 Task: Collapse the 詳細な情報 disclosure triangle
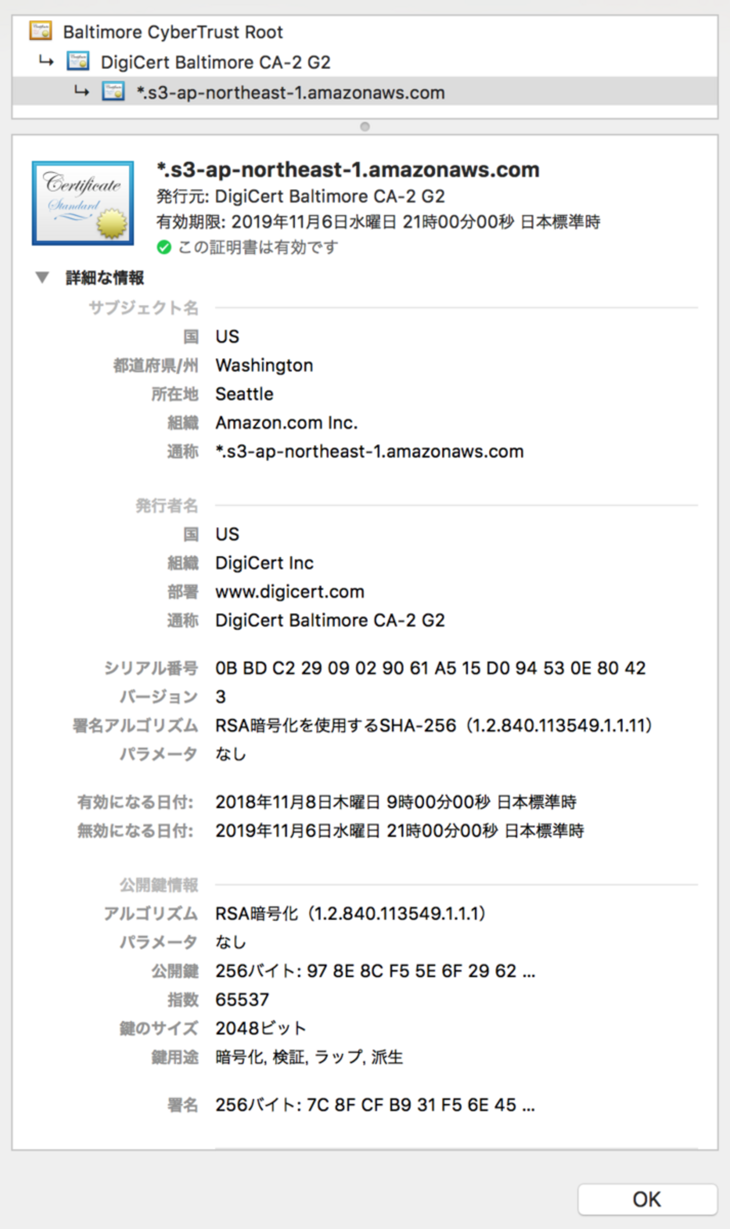coord(42,277)
